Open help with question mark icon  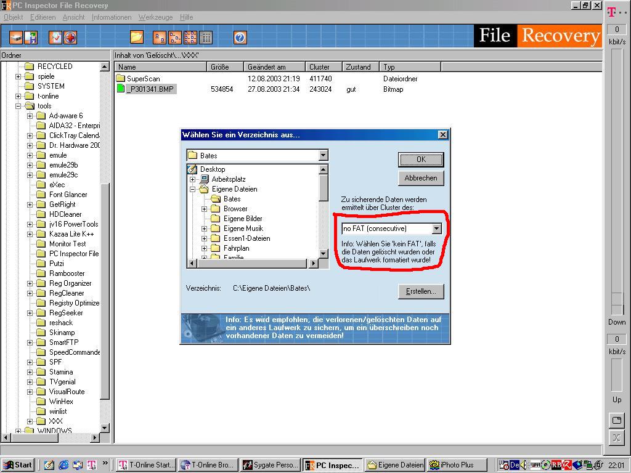pos(240,38)
